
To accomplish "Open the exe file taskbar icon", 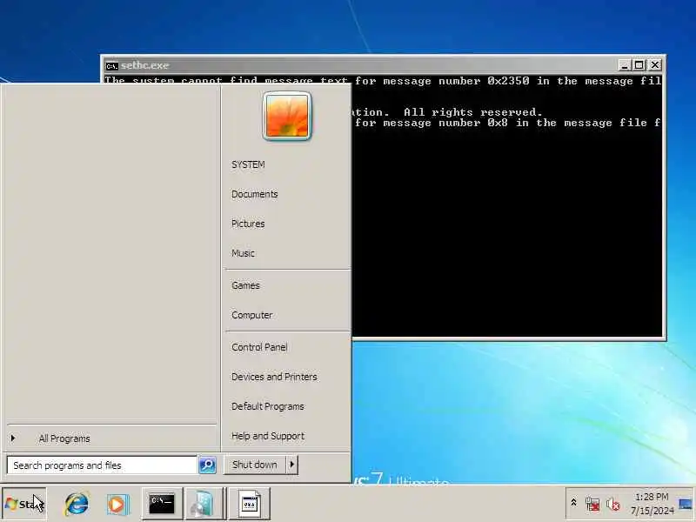I will coord(250,504).
